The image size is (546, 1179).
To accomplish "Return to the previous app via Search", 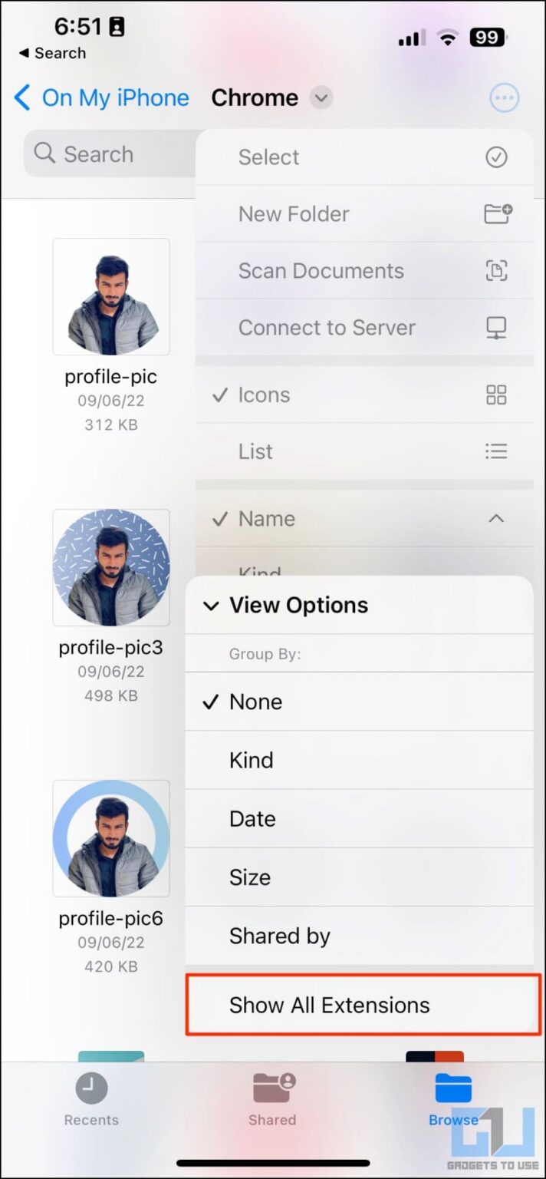I will 52,54.
